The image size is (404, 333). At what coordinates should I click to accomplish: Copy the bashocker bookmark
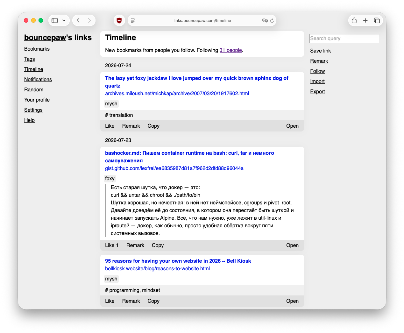coord(158,245)
